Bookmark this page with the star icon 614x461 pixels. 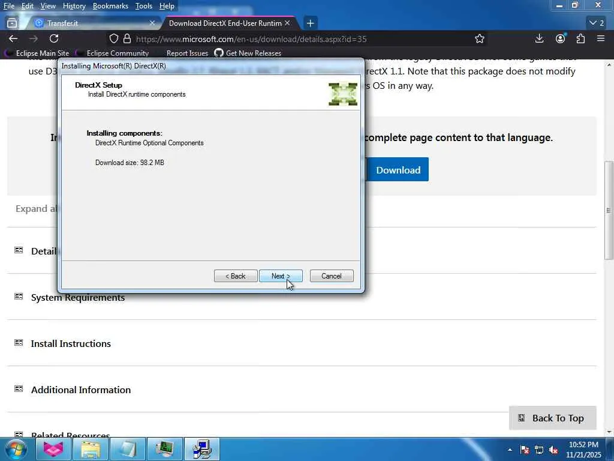pyautogui.click(x=479, y=38)
